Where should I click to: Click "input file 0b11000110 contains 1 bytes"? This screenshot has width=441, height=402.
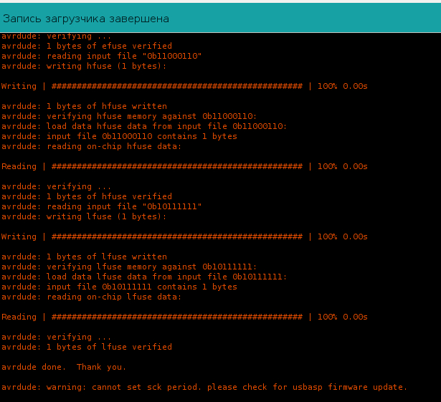pos(119,136)
